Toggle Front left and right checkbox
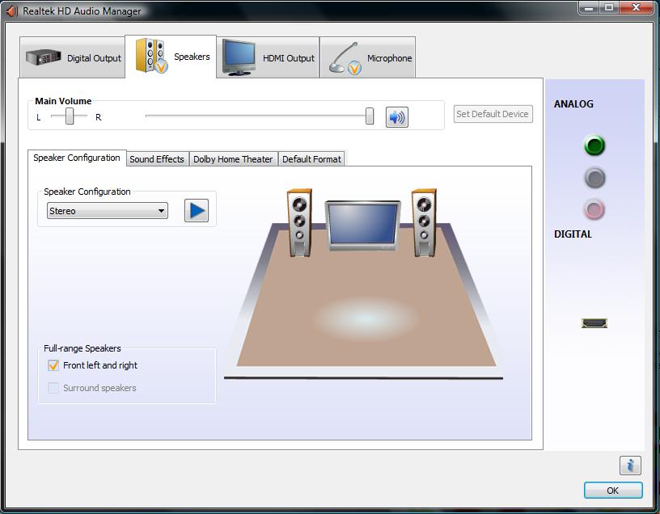The height and width of the screenshot is (514, 660). tap(53, 365)
